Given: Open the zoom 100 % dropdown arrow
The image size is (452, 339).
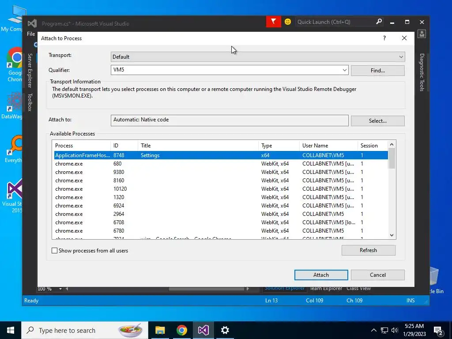Looking at the screenshot, I should pos(60,289).
